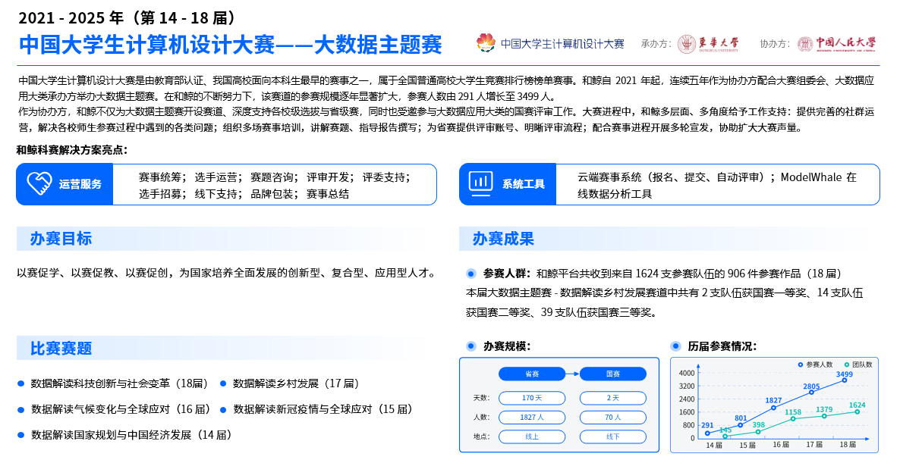Click the blue dot beside 参赛人群

coord(470,274)
